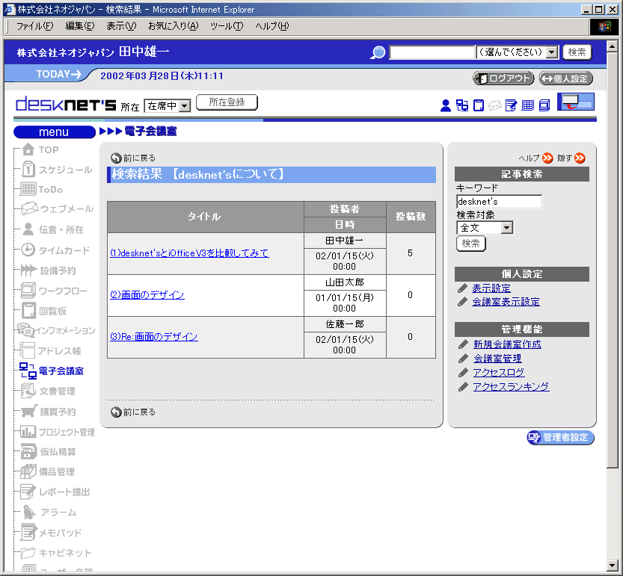
Task: Click 隠す to hide the side panel
Action: [x=571, y=158]
